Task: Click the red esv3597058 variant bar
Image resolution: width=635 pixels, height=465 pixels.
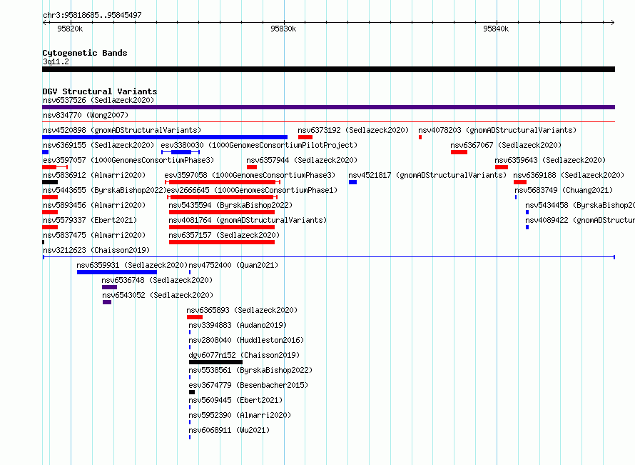Action: point(223,182)
